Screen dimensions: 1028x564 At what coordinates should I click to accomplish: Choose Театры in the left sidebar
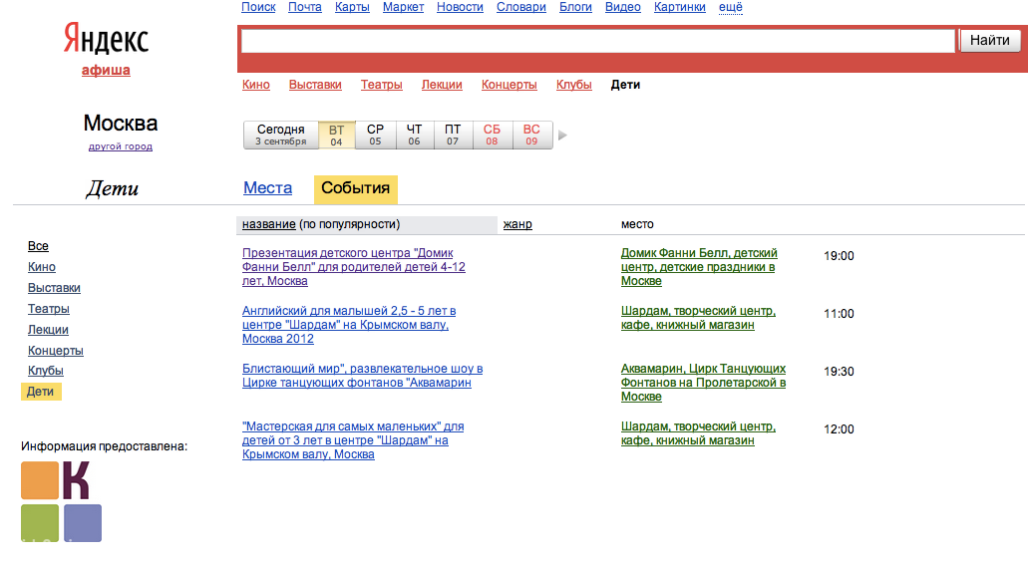coord(49,309)
